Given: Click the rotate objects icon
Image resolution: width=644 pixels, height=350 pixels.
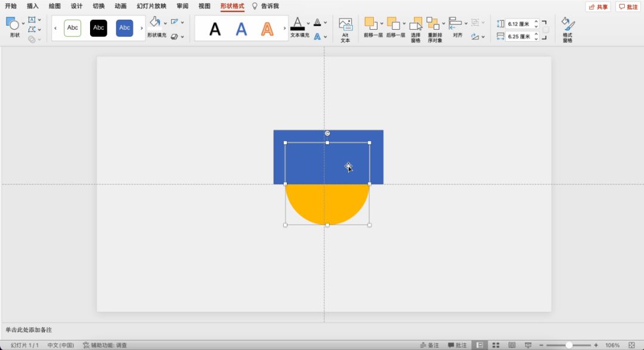Looking at the screenshot, I should click(x=475, y=36).
